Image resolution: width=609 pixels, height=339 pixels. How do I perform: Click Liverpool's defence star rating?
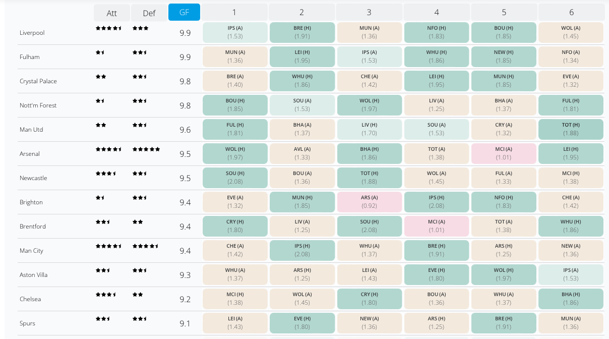pyautogui.click(x=141, y=28)
